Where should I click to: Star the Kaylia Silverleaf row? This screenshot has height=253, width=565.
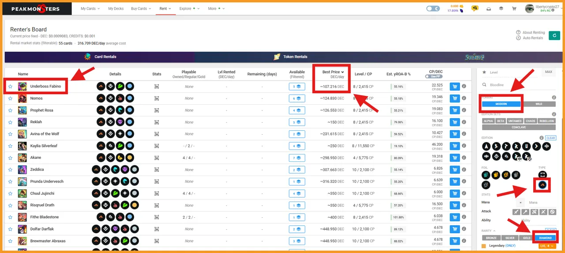[10, 146]
